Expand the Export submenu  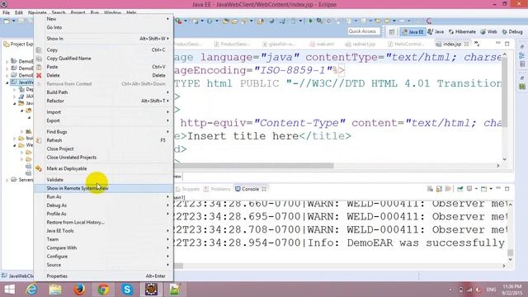104,120
